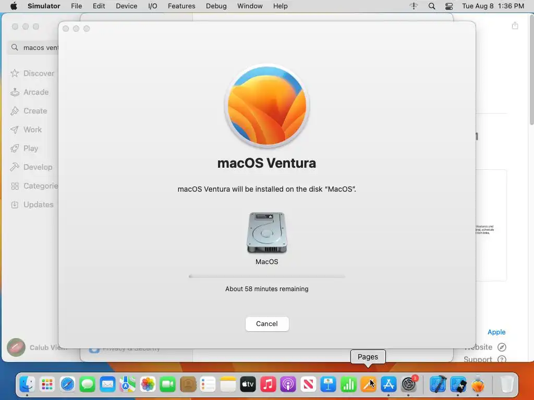Click the App Store search field
The height and width of the screenshot is (400, 534).
[33, 47]
